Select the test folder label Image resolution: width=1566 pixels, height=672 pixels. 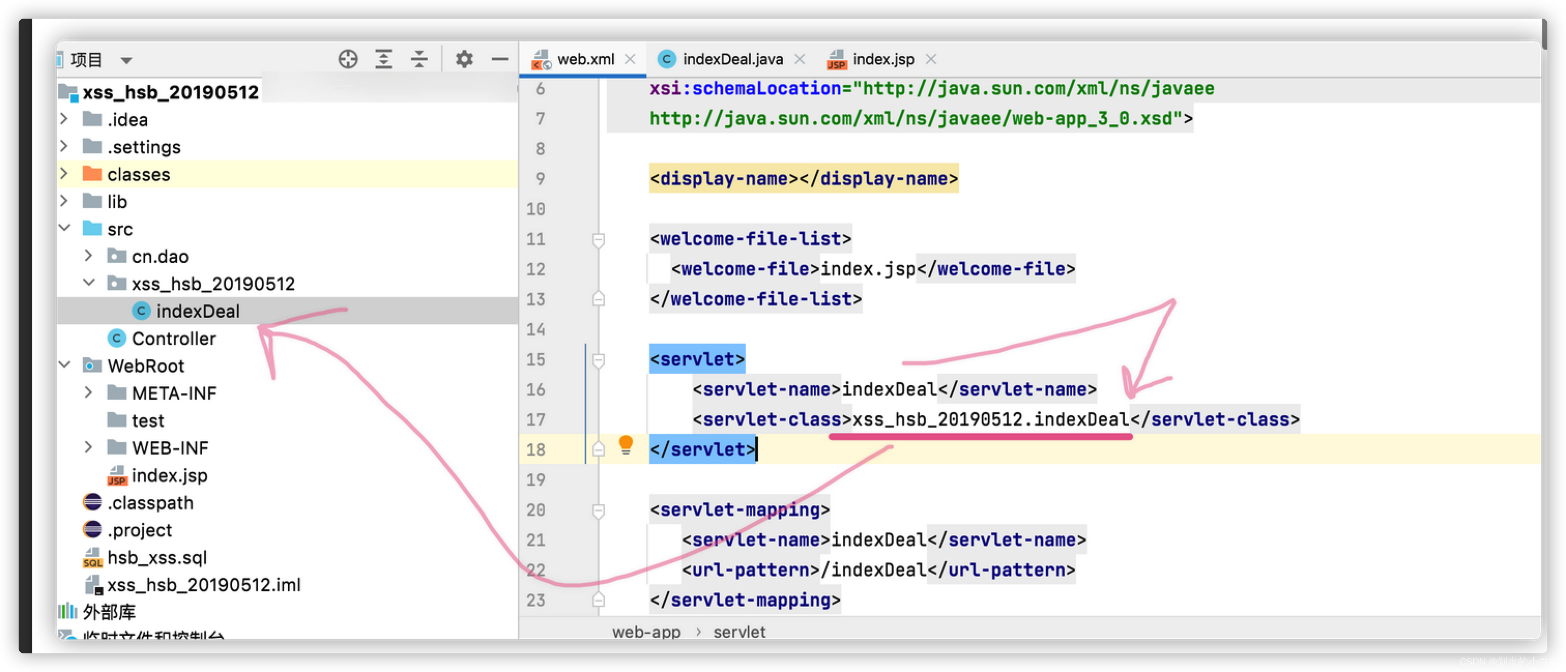click(x=148, y=420)
